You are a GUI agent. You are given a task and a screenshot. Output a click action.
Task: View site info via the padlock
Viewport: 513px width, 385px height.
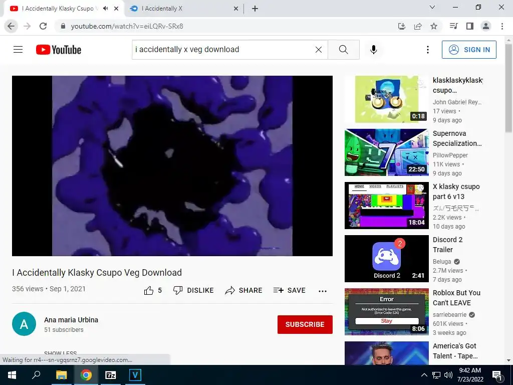coord(63,26)
